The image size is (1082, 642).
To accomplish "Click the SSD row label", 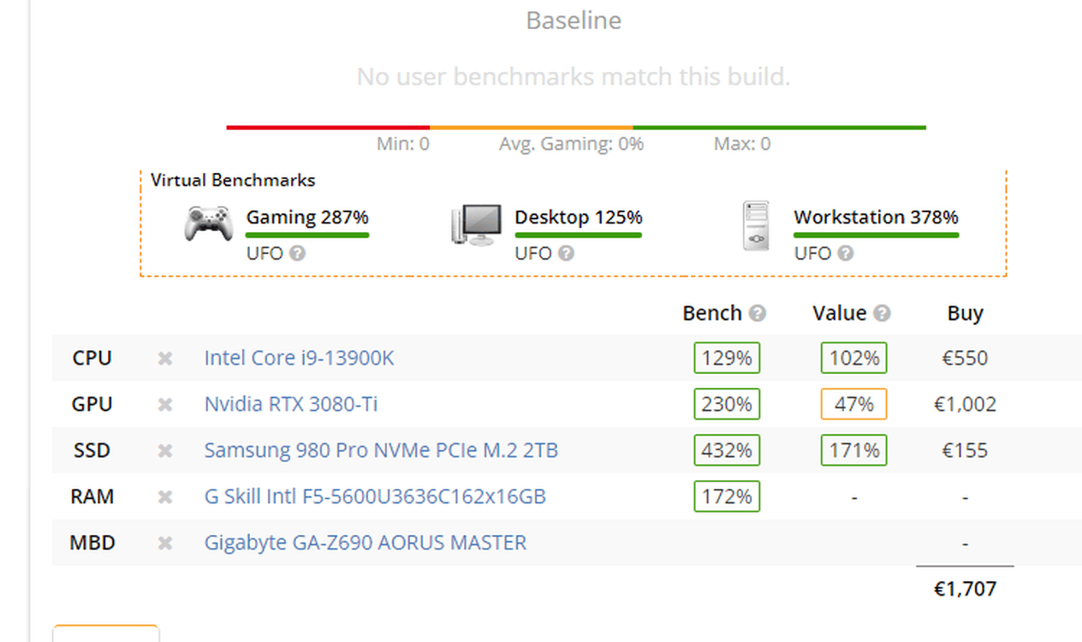I will pos(92,450).
